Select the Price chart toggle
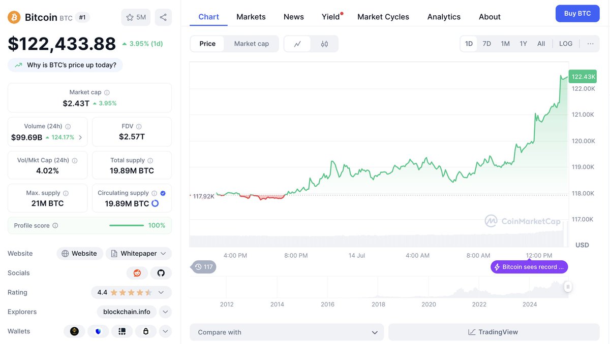 (x=207, y=44)
